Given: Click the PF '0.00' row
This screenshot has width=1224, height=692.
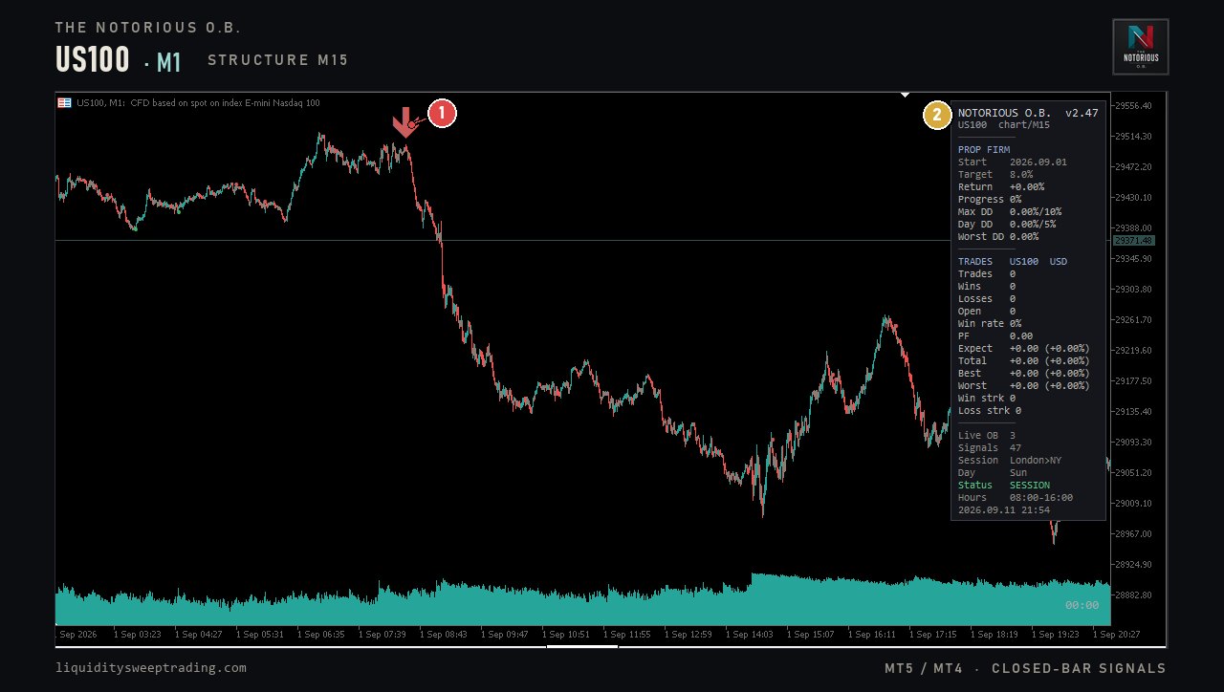Looking at the screenshot, I should 995,336.
